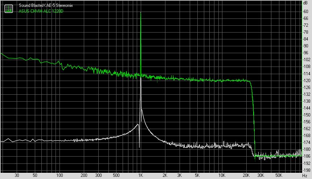Select the green ASUS CHVIH ALC 1220D legend entry
This screenshot has height=179, width=312.
pos(41,11)
